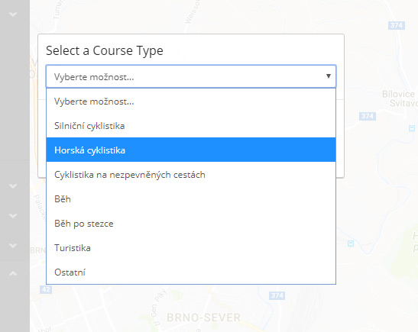The width and height of the screenshot is (418, 332).
Task: Click the 374 road shield at map's upper corner
Action: coord(397,25)
